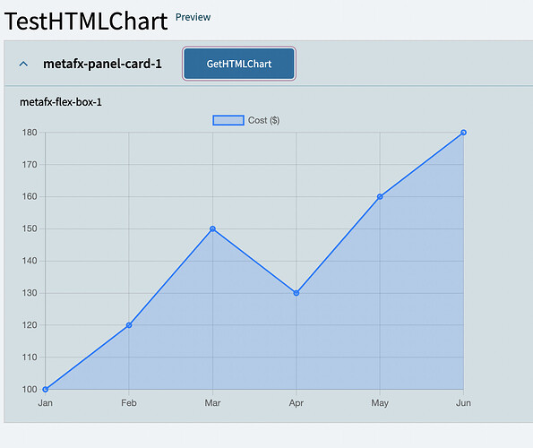Image resolution: width=533 pixels, height=448 pixels.
Task: Select the Jan data point
Action: 45,389
